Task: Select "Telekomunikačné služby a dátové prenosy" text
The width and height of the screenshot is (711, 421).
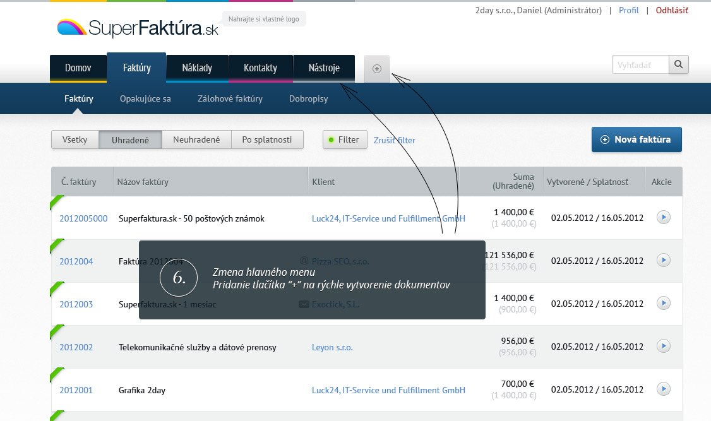Action: (197, 347)
